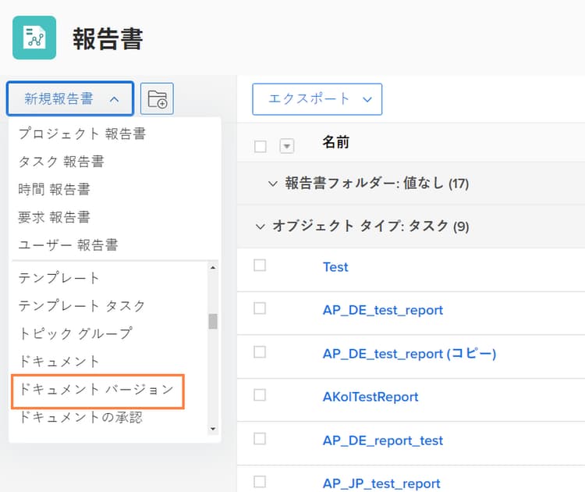Select プロジェクト 報告書 from the menu
Screen dimensions: 585x492
point(82,134)
